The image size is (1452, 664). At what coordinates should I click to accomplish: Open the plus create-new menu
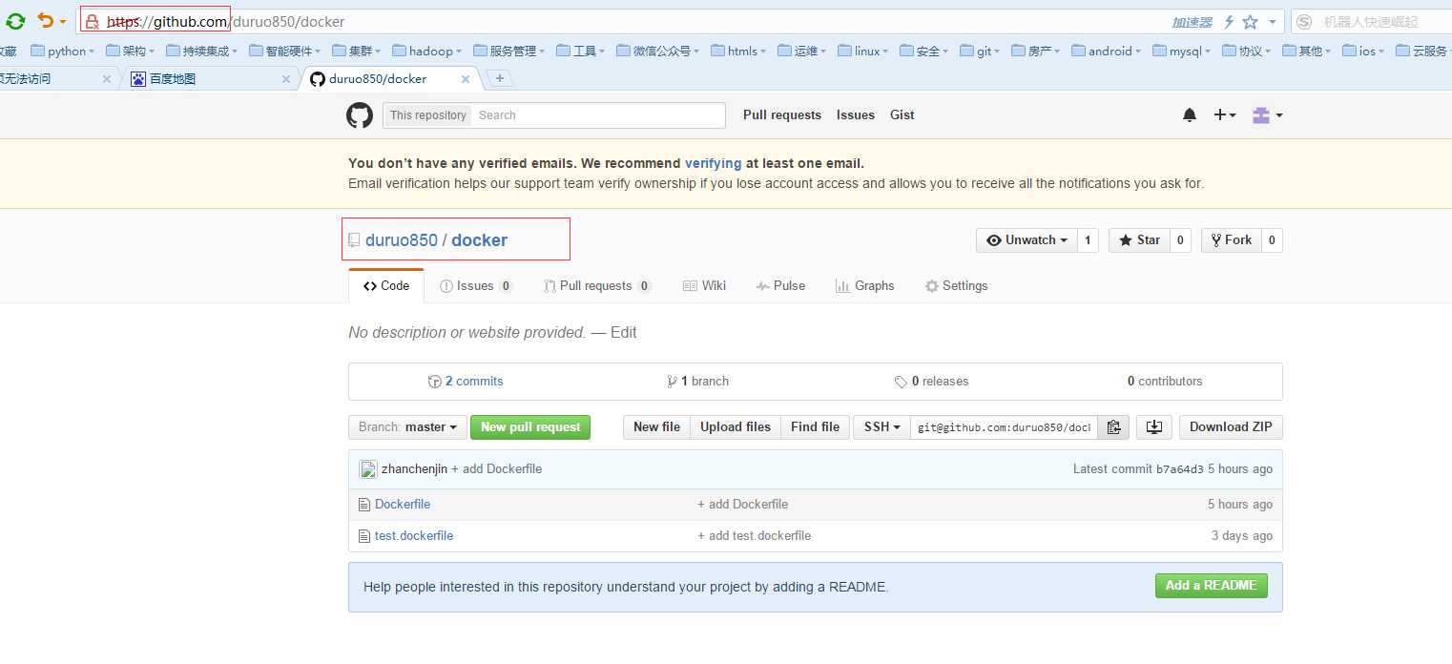(x=1225, y=115)
